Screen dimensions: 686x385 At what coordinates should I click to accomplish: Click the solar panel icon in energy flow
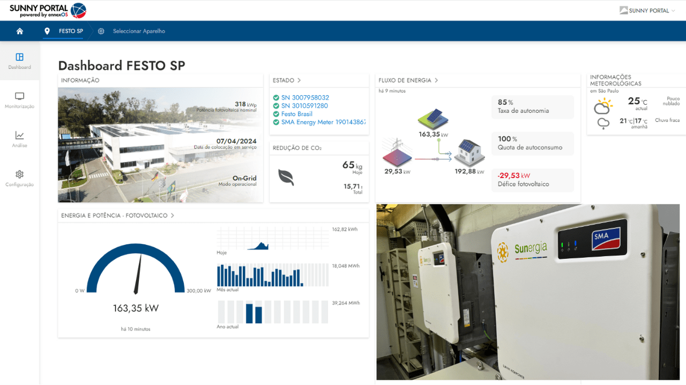click(433, 118)
